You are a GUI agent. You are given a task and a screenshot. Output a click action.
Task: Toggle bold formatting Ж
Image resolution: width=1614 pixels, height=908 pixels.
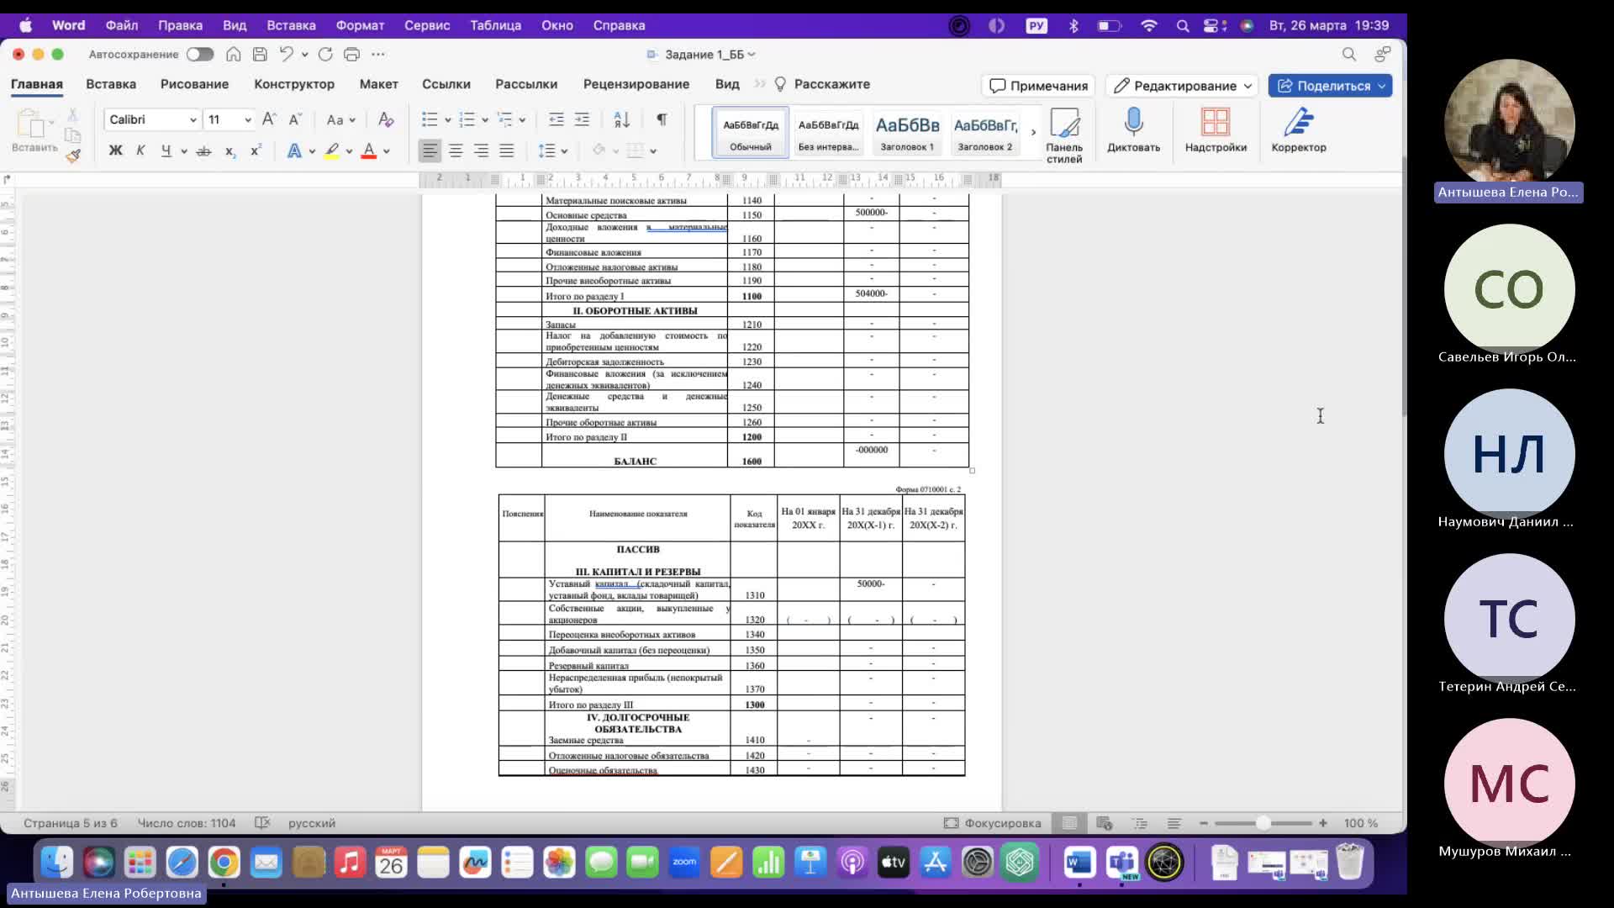[116, 150]
